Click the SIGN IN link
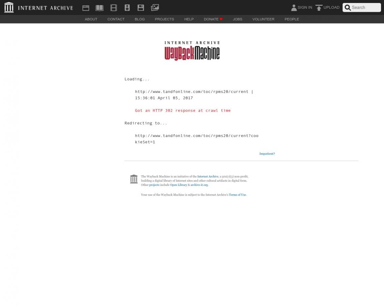This screenshot has width=384, height=307. pos(305,7)
